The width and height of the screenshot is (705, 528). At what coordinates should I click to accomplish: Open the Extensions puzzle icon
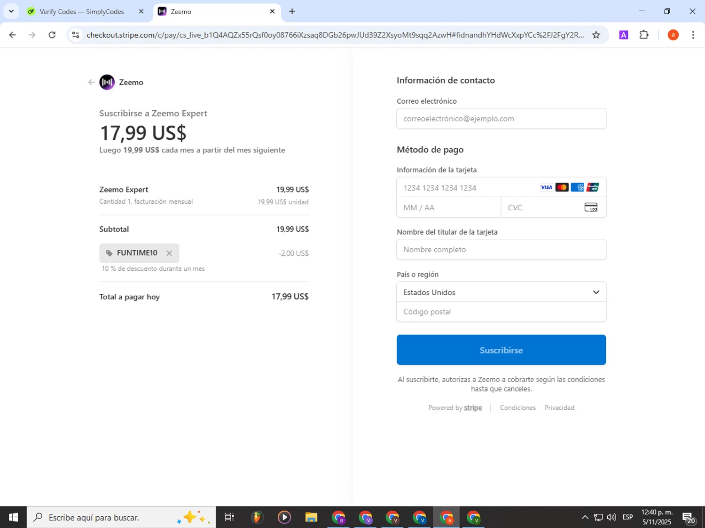coord(644,35)
